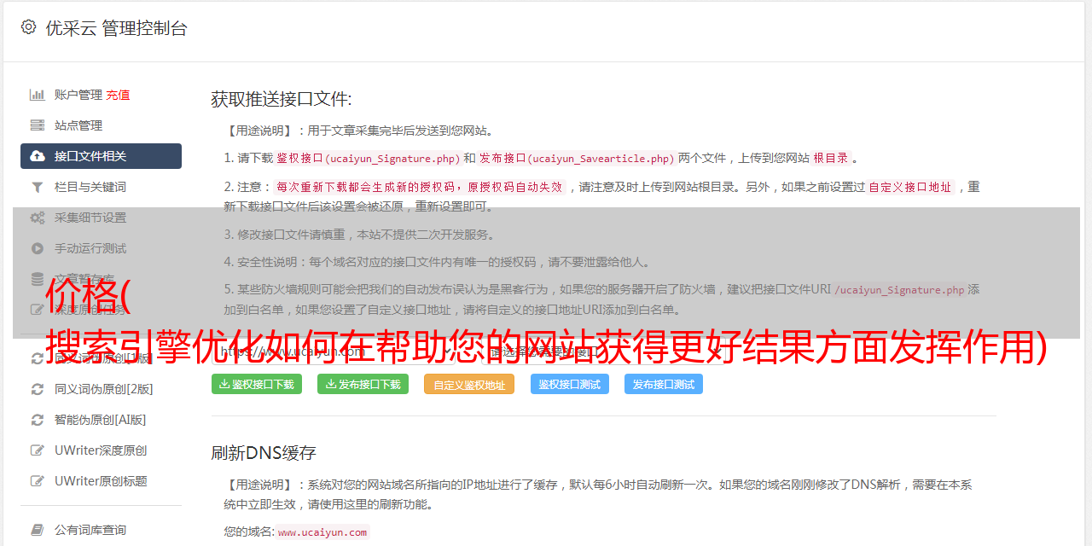Click the bar chart icon for 账户管理
The height and width of the screenshot is (546, 1092).
(38, 95)
